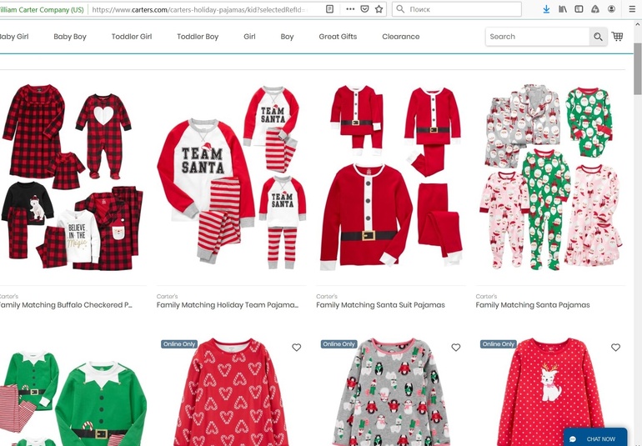The width and height of the screenshot is (642, 446).
Task: Toggle reader view icon in address bar
Action: coord(330,9)
